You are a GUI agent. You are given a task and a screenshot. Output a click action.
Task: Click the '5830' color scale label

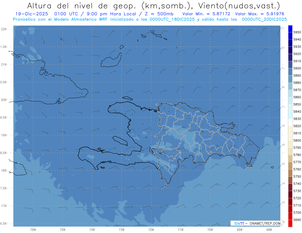tap(297, 119)
